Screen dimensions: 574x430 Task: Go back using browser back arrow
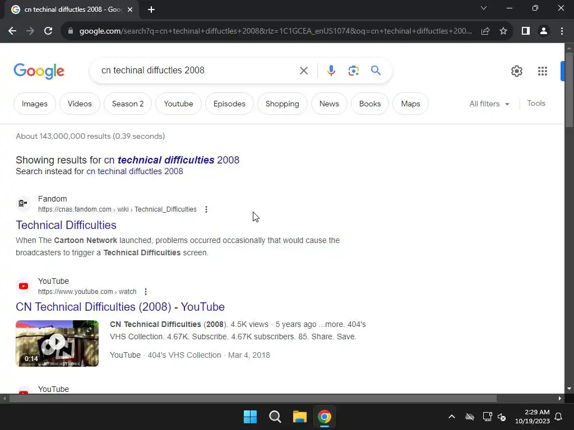(x=12, y=31)
